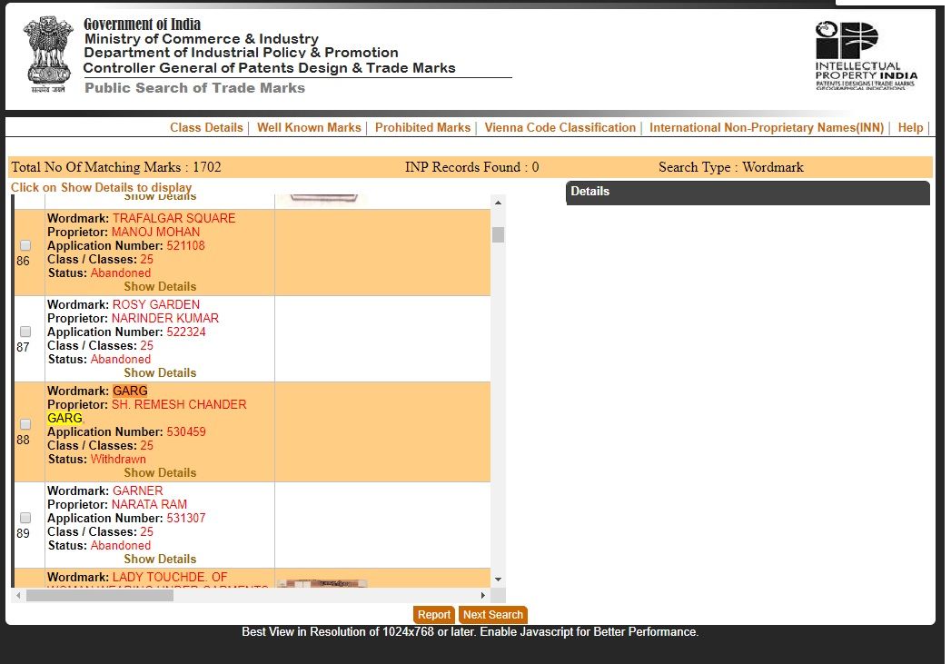The image size is (951, 664).
Task: Click wordmark LADY TOUCHDE. OF
Action: (170, 577)
